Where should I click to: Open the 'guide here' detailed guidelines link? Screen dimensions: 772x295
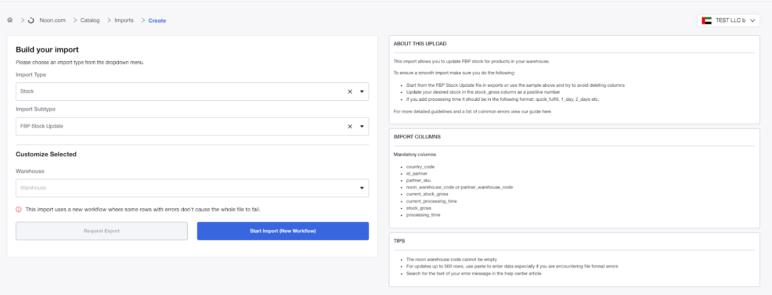click(540, 112)
